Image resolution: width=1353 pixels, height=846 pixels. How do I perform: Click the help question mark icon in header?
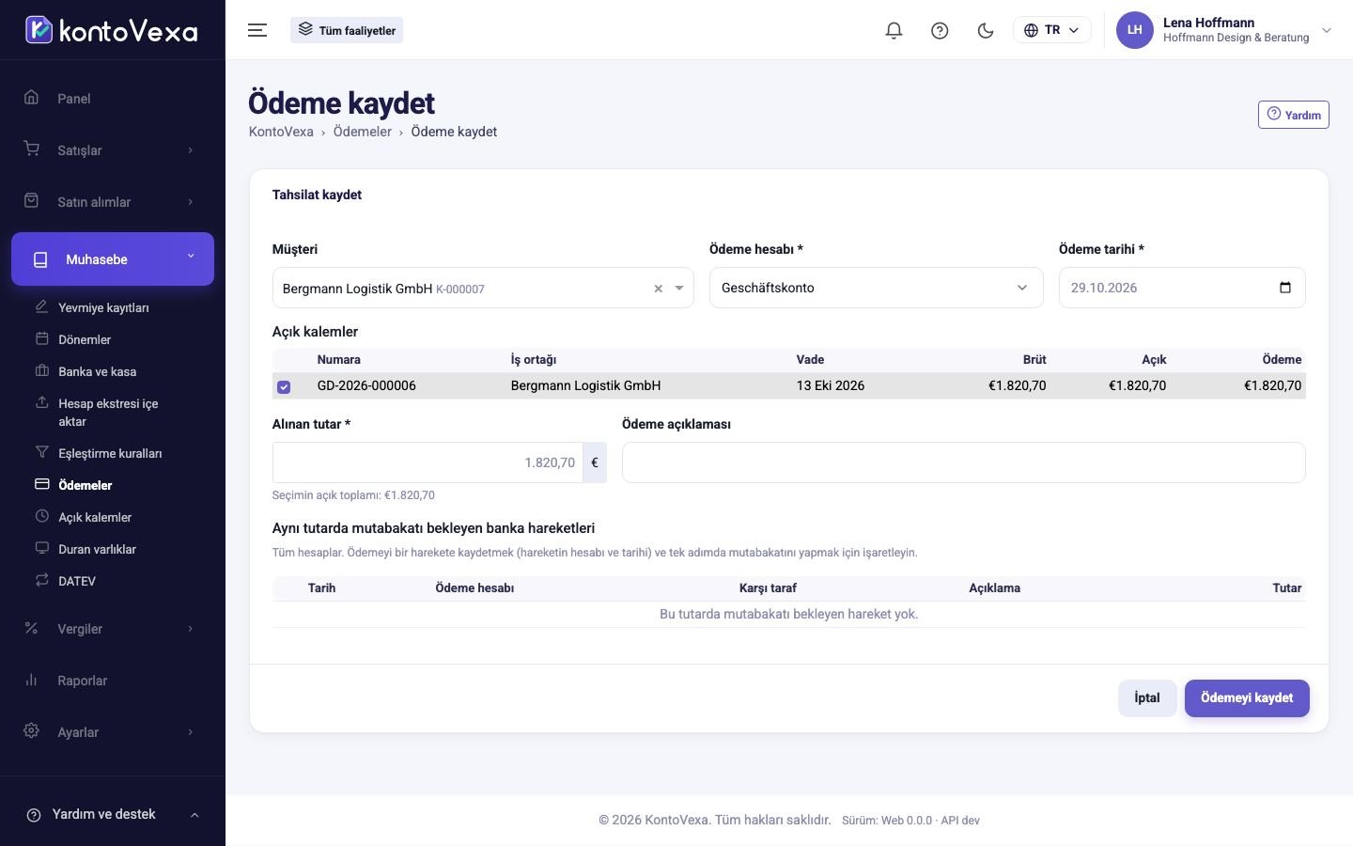[x=940, y=30]
